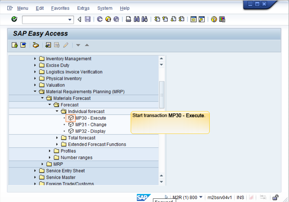Screen dimensions: 289x202
Task: Expand the Valuation folder
Action: point(35,85)
